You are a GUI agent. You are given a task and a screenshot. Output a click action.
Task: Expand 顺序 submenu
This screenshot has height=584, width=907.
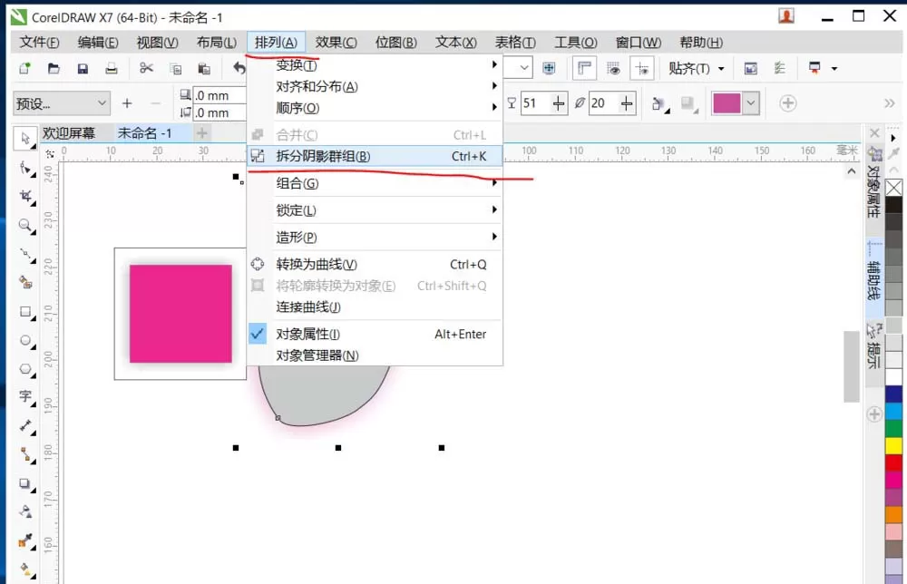375,108
